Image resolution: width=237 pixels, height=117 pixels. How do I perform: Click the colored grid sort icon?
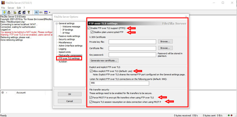tap(46, 12)
